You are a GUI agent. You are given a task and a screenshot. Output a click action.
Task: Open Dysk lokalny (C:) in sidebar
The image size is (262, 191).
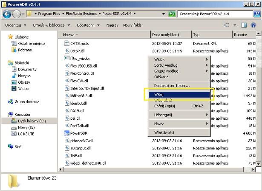click(29, 121)
